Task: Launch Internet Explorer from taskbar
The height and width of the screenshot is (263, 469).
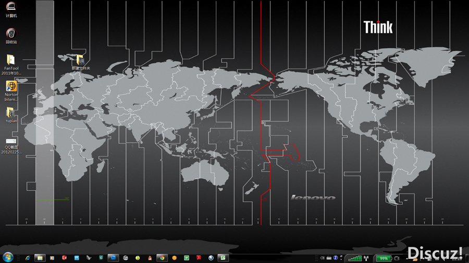Action: point(28,258)
